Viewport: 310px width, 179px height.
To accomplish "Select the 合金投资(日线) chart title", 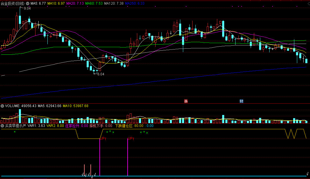I will point(13,3).
